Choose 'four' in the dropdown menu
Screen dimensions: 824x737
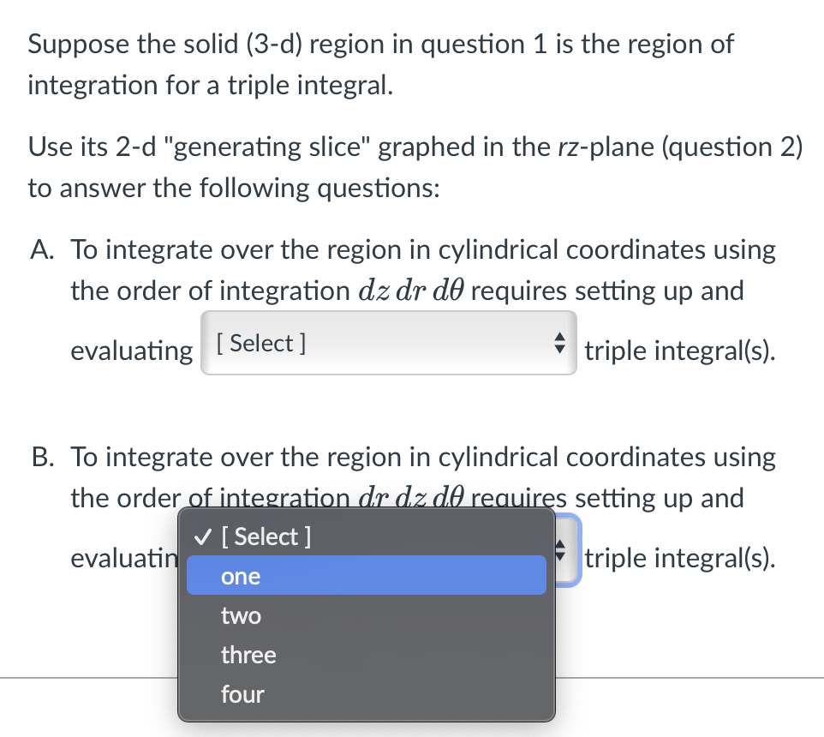point(242,694)
